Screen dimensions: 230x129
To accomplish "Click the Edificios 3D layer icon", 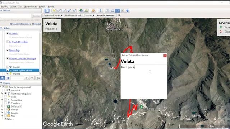I will coord(9,106).
